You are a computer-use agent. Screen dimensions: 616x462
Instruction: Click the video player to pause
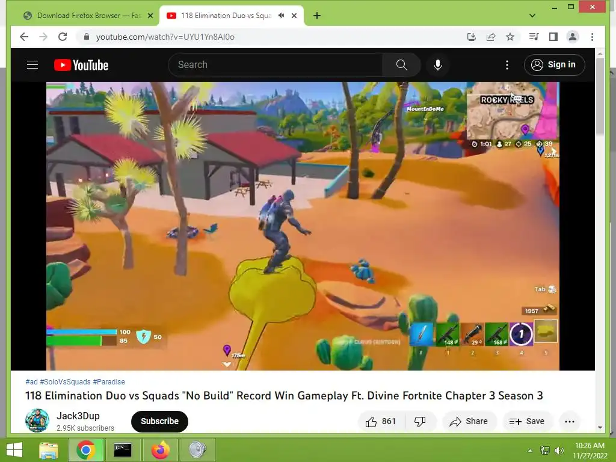(x=303, y=226)
